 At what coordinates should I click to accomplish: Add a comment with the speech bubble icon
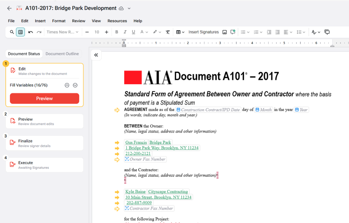(233, 32)
